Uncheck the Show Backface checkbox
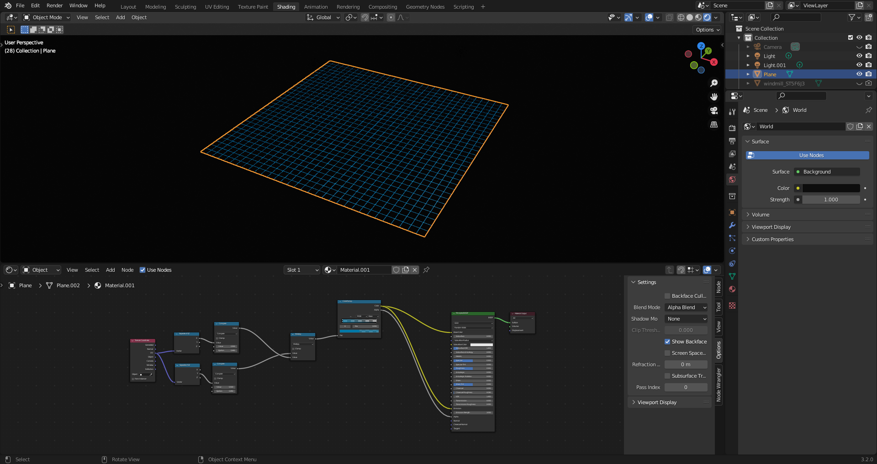 coord(667,342)
